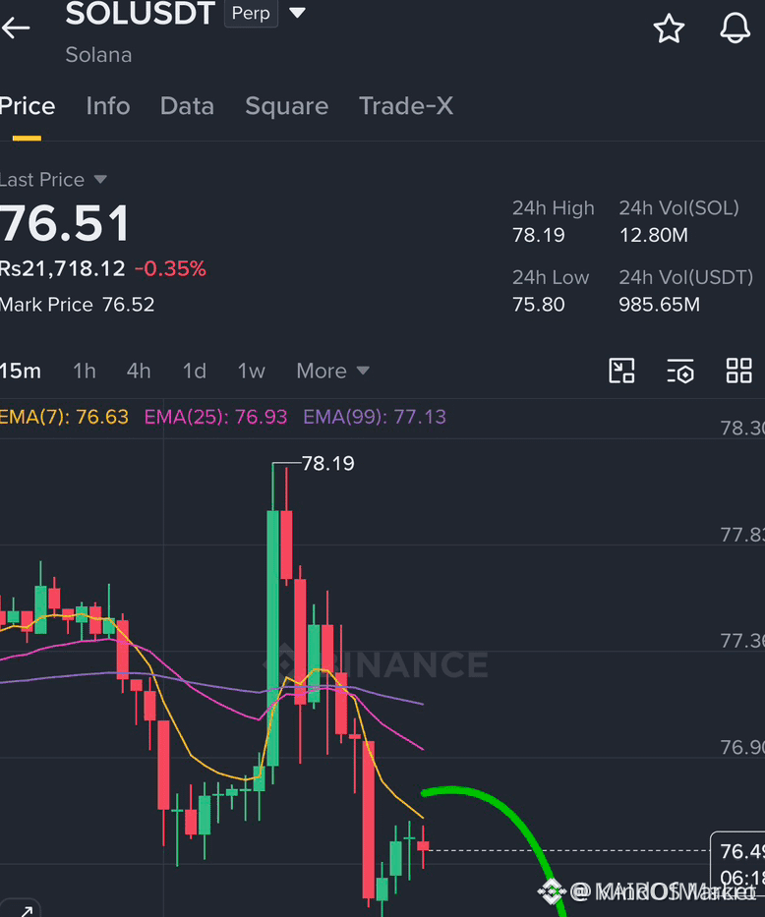The image size is (765, 917).
Task: Switch to the Info tab
Action: (x=107, y=106)
